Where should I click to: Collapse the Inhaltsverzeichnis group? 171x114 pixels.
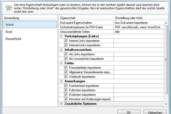(61, 50)
